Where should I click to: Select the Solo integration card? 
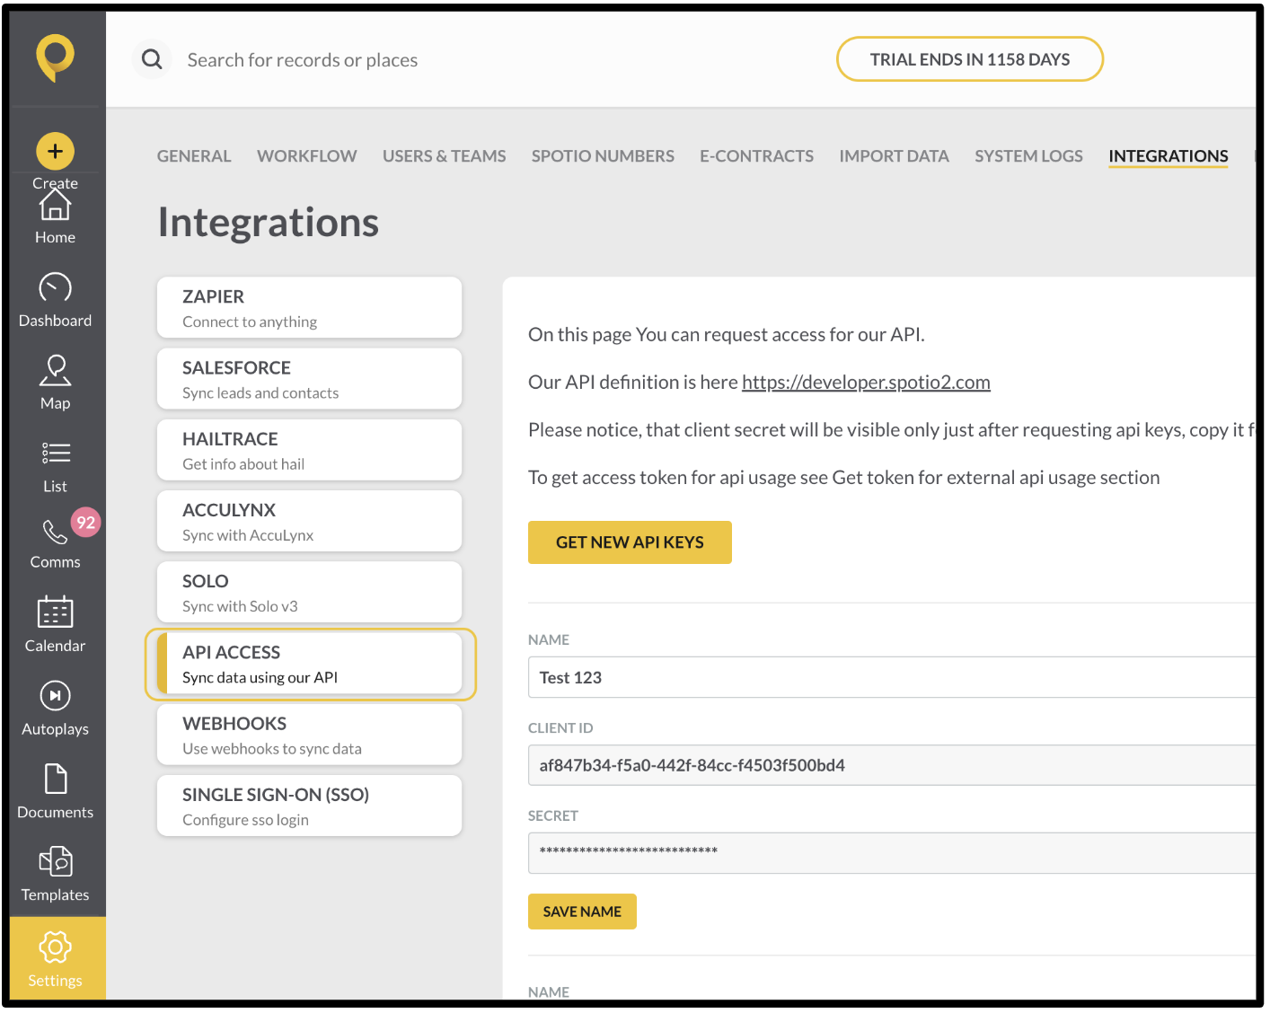(309, 593)
